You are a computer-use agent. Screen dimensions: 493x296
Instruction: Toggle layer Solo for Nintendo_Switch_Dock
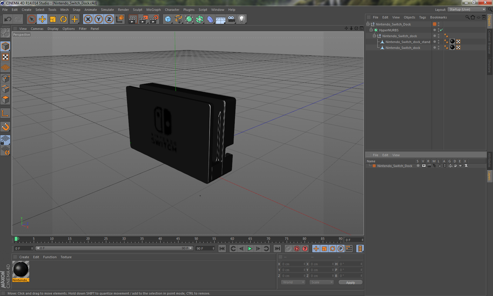(x=418, y=166)
